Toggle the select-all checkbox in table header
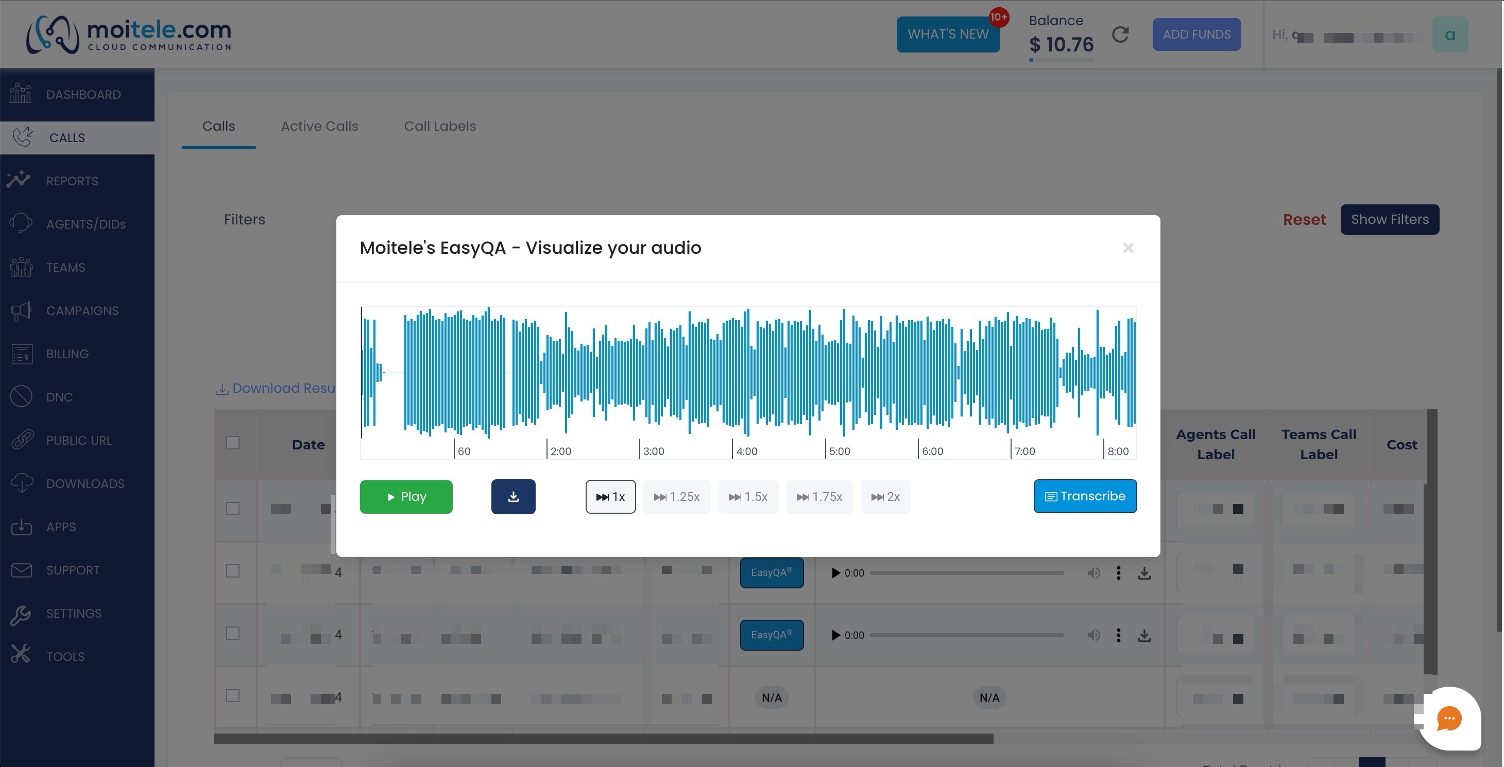This screenshot has width=1504, height=767. click(x=232, y=443)
